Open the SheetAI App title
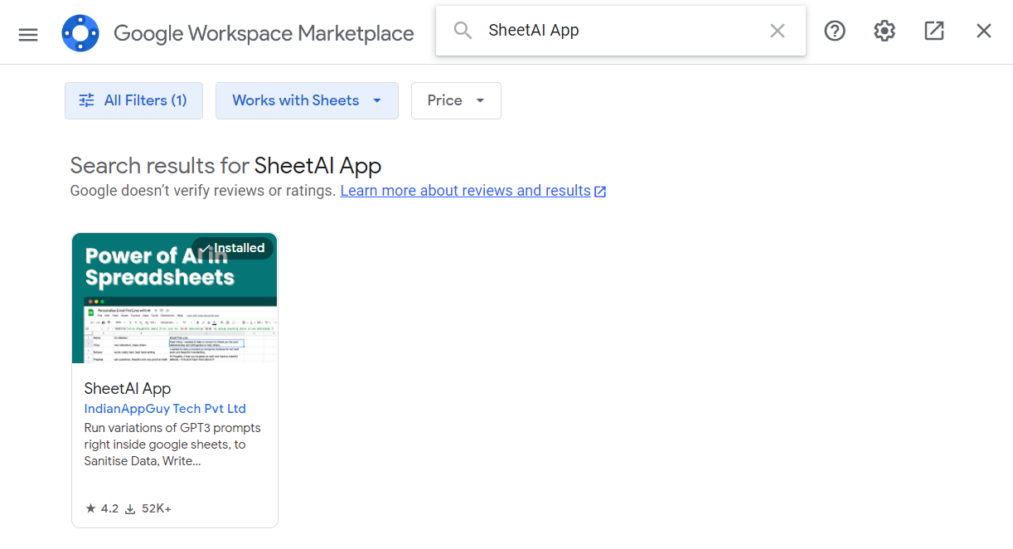 pyautogui.click(x=128, y=388)
